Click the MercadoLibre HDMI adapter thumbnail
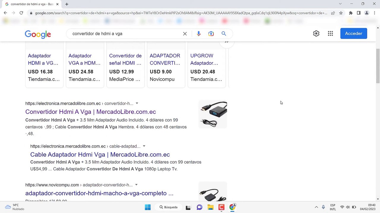Viewport: 380px width, 213px height. (213, 114)
